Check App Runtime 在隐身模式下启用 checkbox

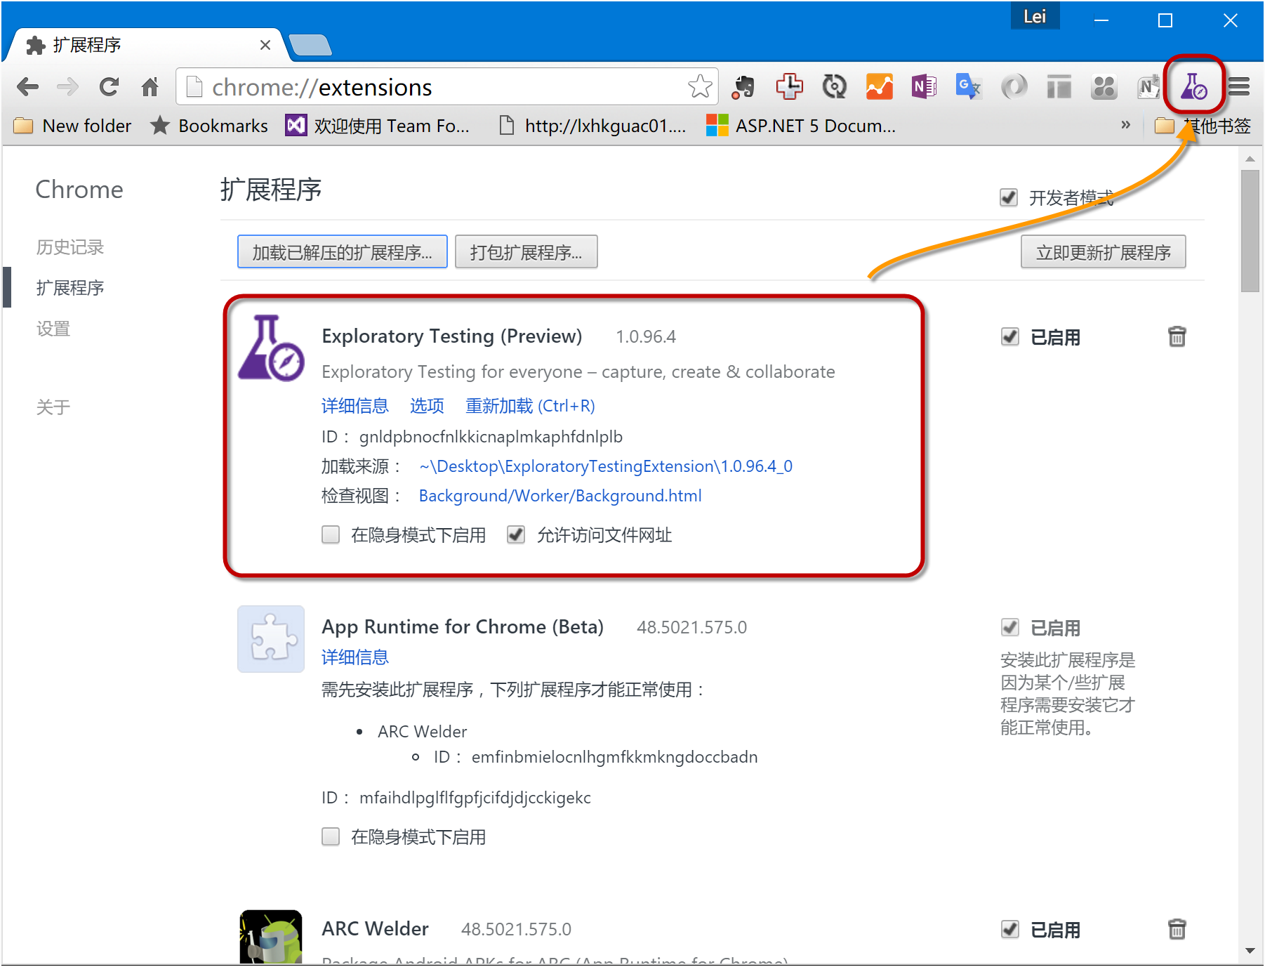[x=331, y=836]
